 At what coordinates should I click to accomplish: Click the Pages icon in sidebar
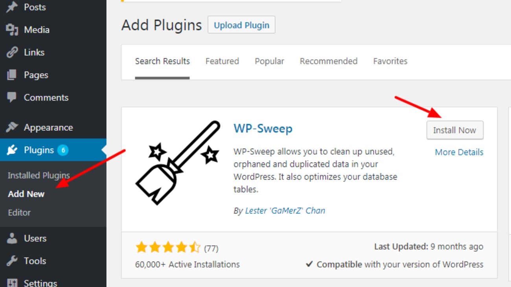coord(12,75)
